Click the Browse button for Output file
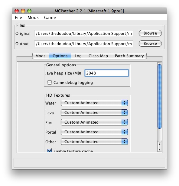The height and width of the screenshot is (186, 179). pyautogui.click(x=150, y=44)
